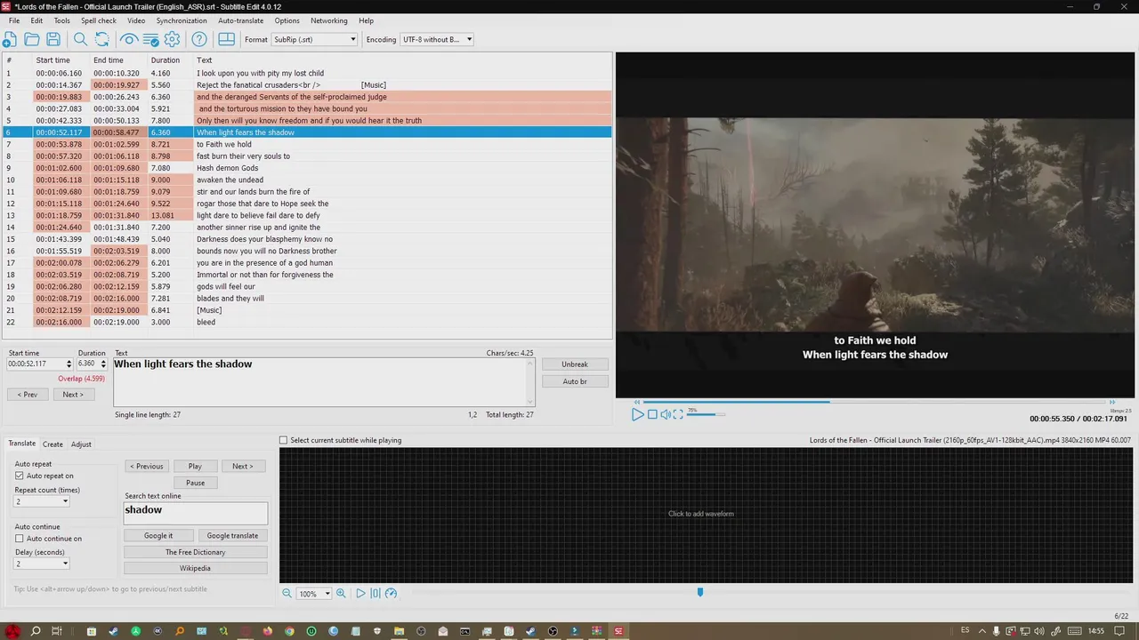Open the Tools menu
This screenshot has width=1139, height=640.
tap(61, 20)
